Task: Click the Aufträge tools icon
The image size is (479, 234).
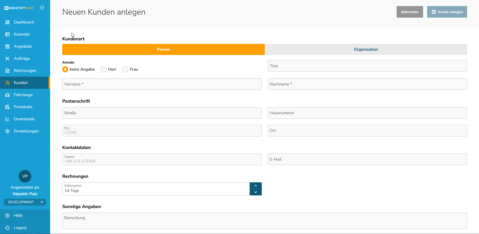Action: coord(8,58)
